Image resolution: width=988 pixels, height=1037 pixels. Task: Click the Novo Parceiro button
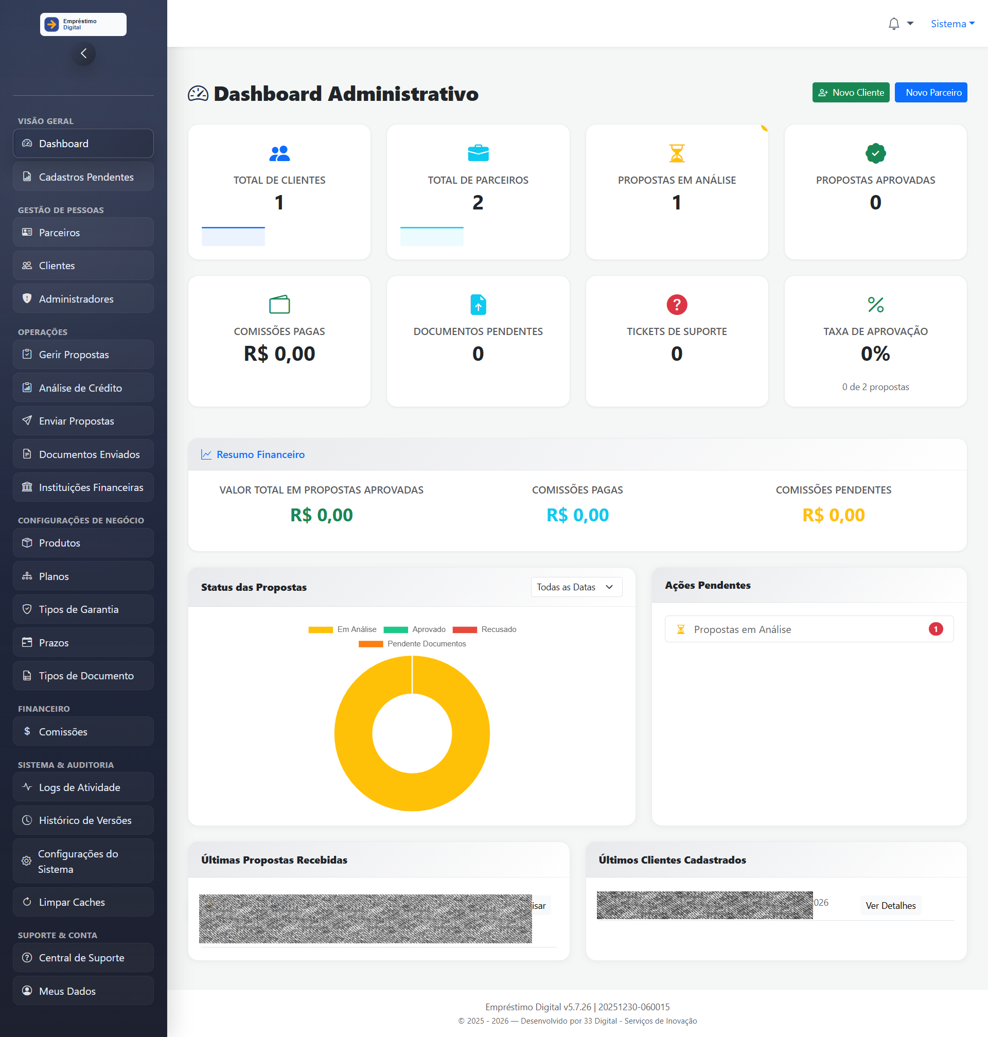[x=930, y=92]
